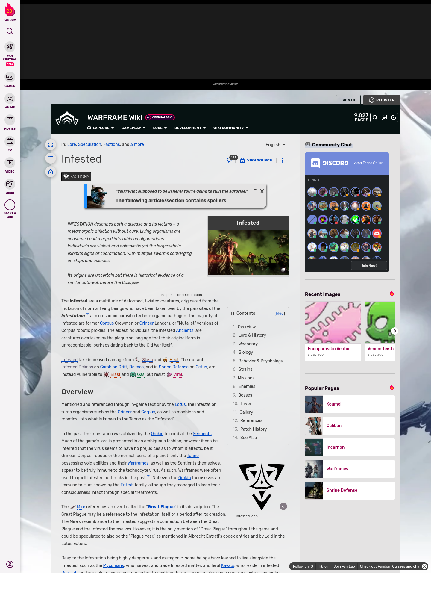Jump to Behavior & Psychology in Contents
The width and height of the screenshot is (431, 599).
point(261,361)
